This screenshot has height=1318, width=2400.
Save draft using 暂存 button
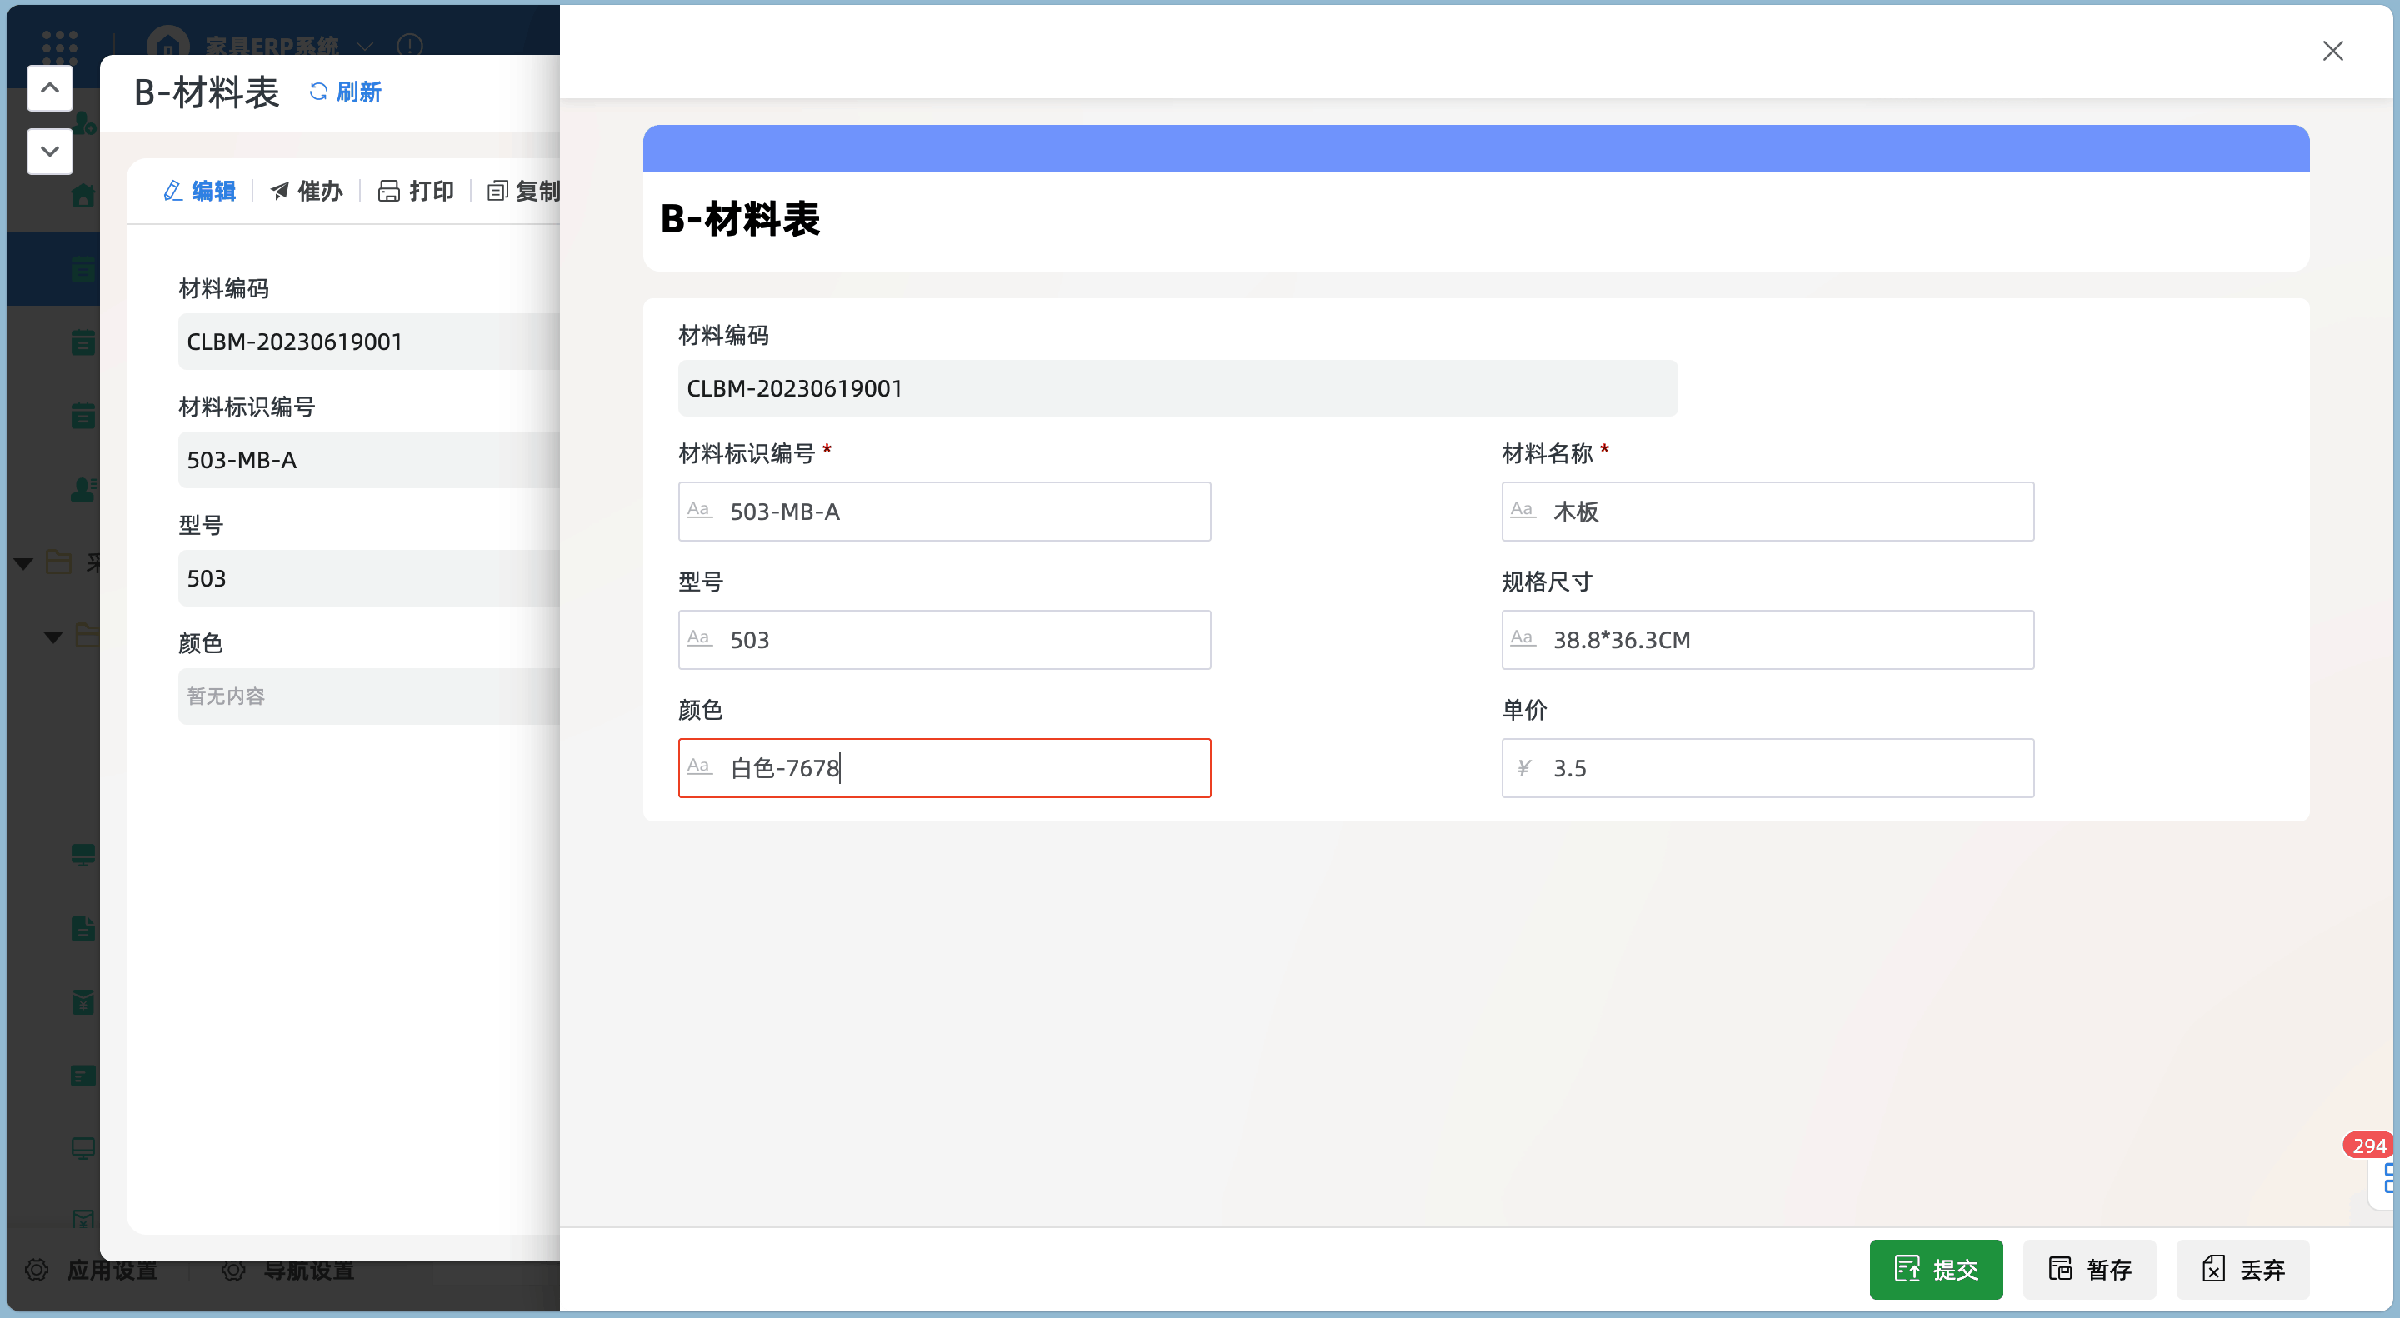[x=2089, y=1269]
